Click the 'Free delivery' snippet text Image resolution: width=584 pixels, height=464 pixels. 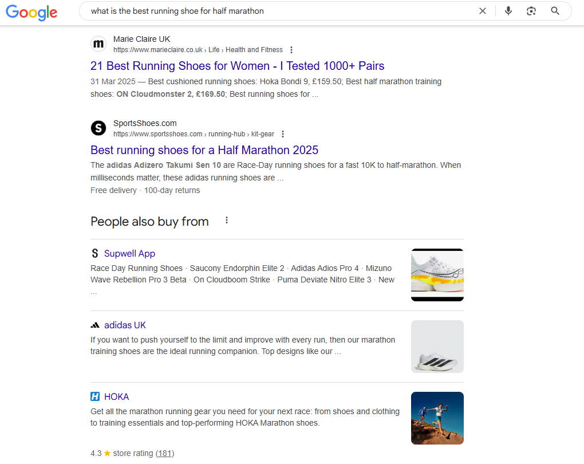pyautogui.click(x=113, y=190)
